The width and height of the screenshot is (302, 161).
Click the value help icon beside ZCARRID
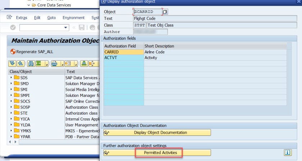pyautogui.click(x=165, y=12)
